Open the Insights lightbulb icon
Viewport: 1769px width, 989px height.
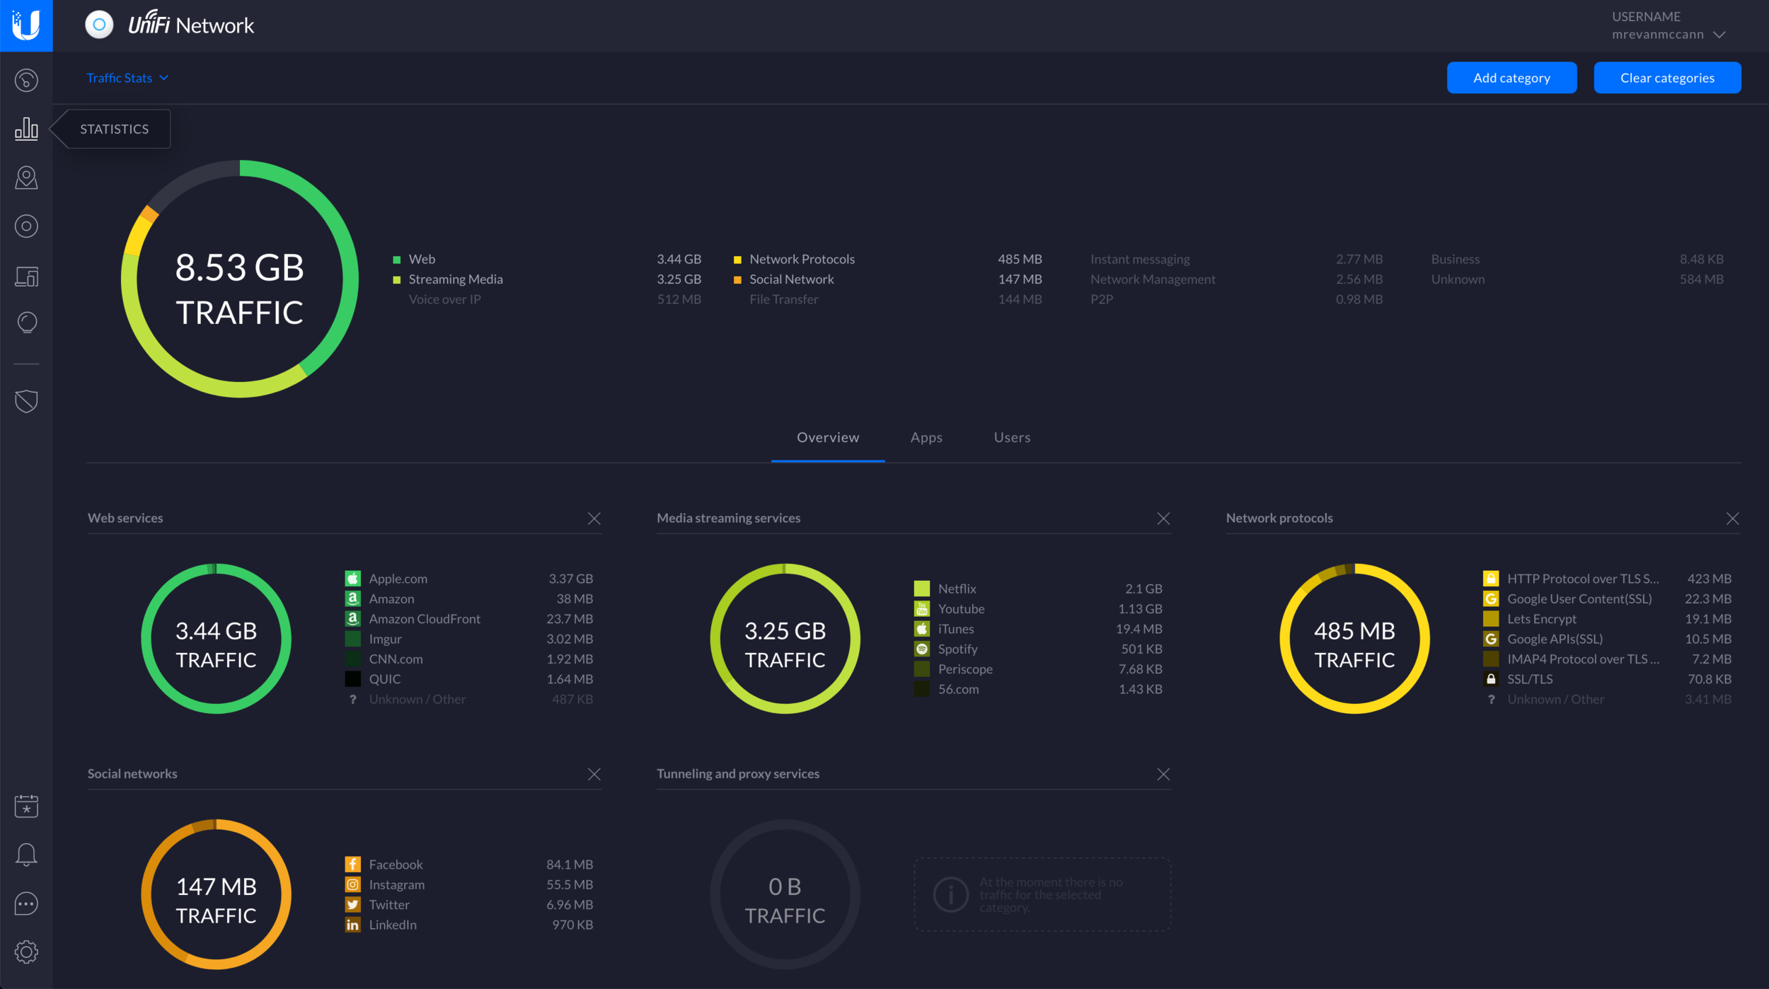pyautogui.click(x=26, y=323)
